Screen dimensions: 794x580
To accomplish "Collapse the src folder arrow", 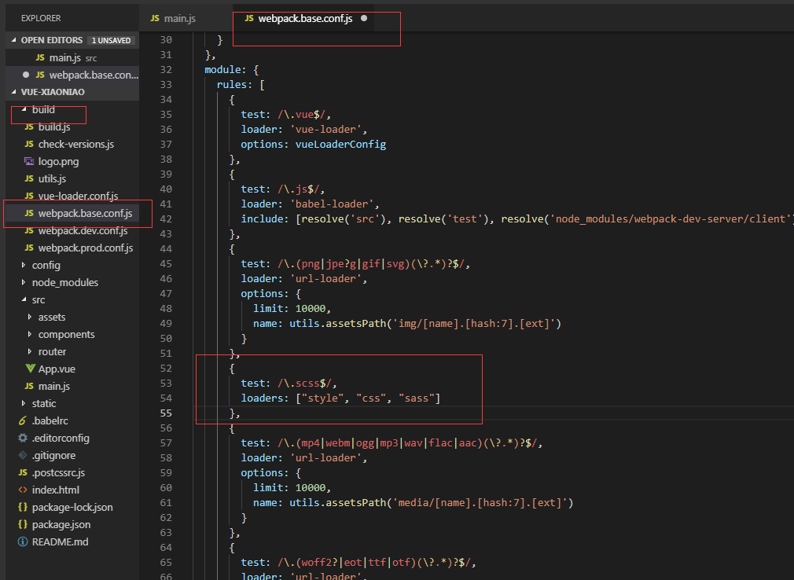I will [24, 299].
